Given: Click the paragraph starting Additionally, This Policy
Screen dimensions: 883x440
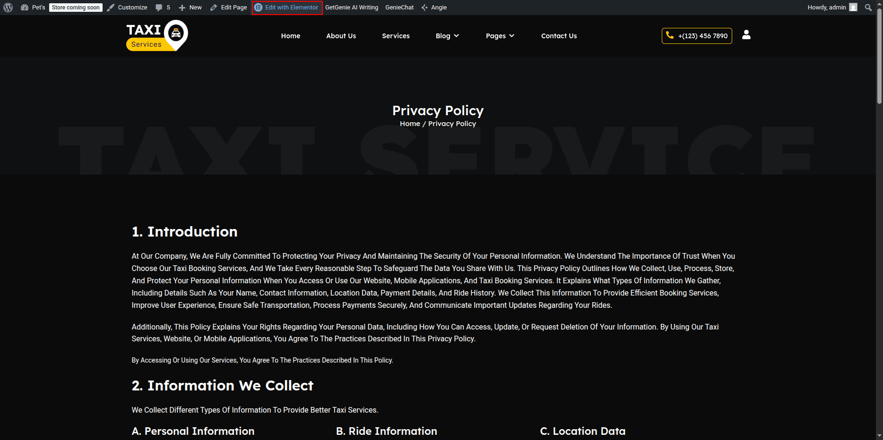Looking at the screenshot, I should (x=425, y=333).
